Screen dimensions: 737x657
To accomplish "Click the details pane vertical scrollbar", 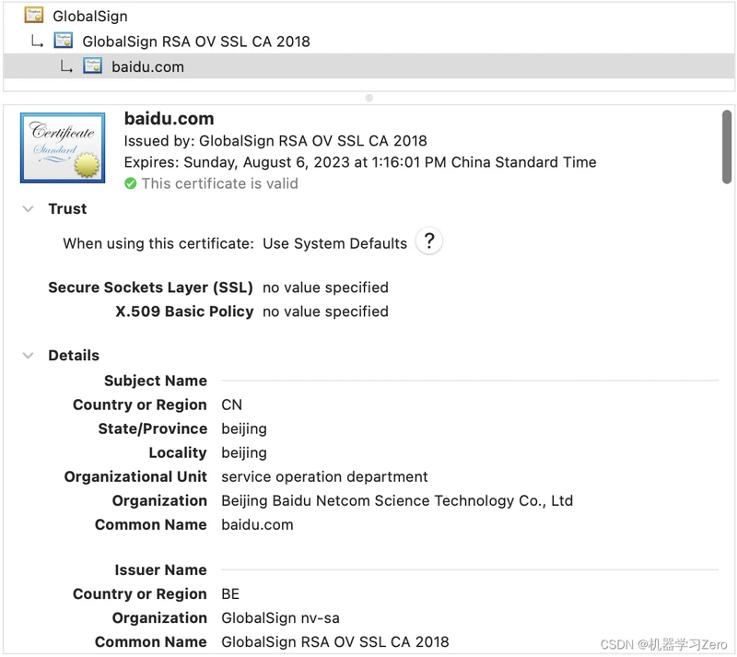I will click(727, 147).
